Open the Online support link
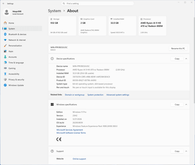The image size is (195, 165). tap(79, 159)
